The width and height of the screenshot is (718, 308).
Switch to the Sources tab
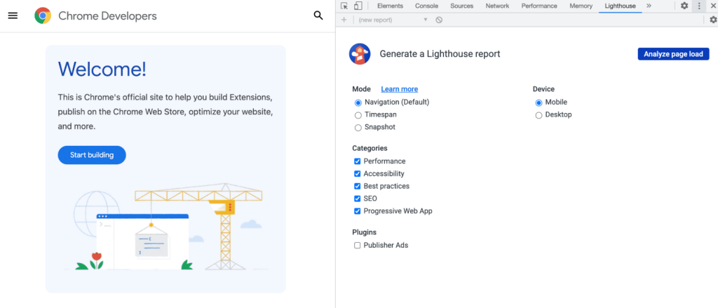(x=461, y=6)
